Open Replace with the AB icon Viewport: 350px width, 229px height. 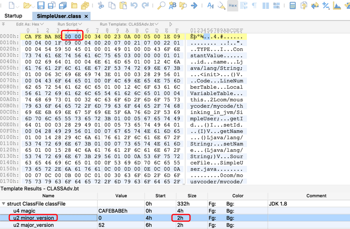[x=172, y=5]
